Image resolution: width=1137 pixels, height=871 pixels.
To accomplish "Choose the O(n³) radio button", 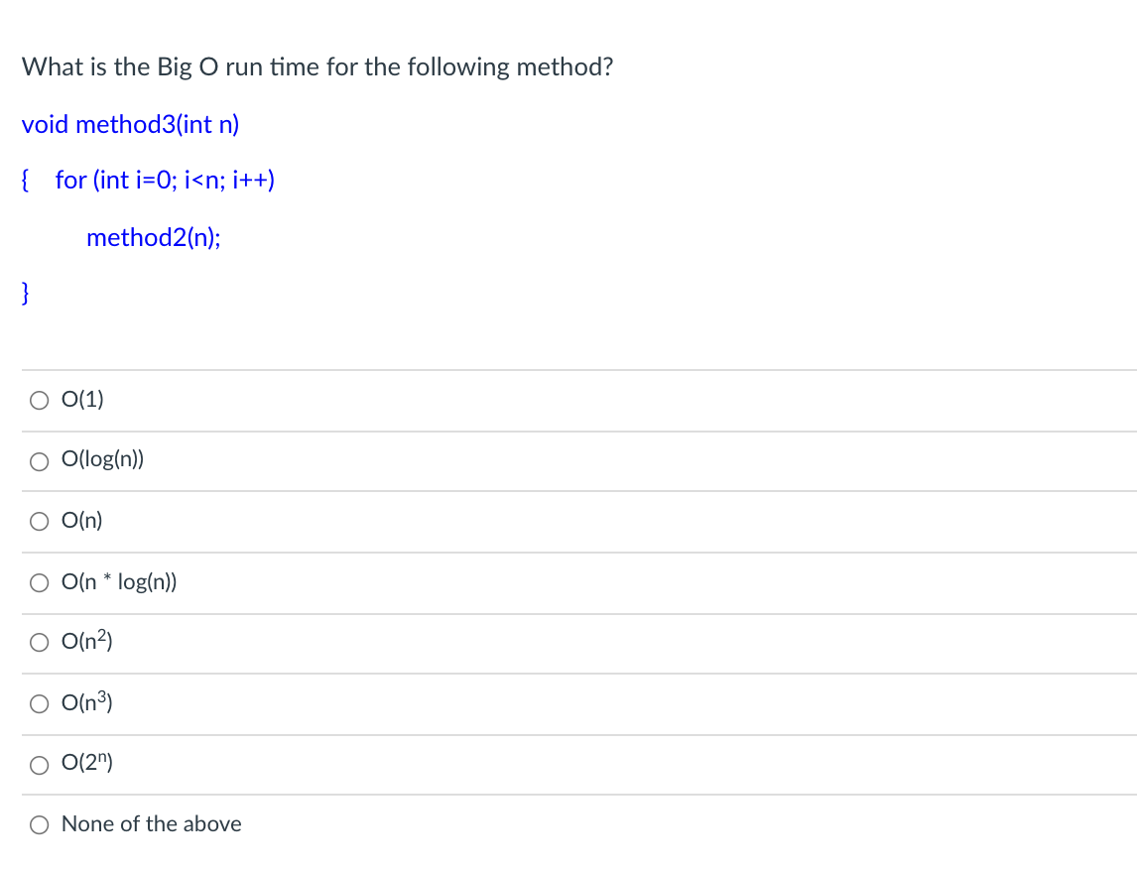I will pyautogui.click(x=39, y=703).
